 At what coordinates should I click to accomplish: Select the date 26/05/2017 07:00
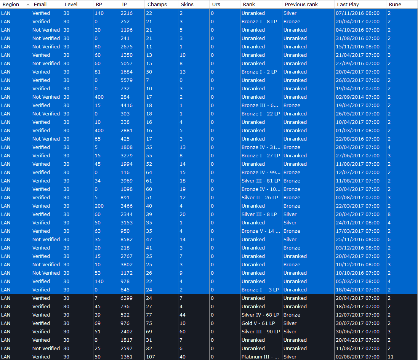pos(357,114)
